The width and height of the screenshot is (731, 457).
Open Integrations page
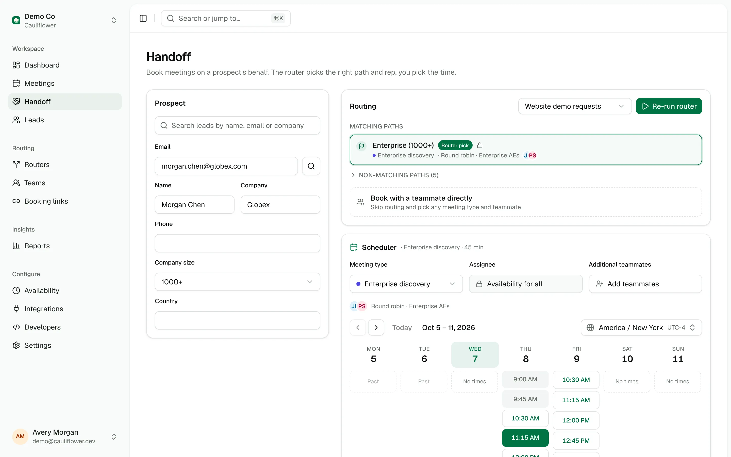pos(65,309)
